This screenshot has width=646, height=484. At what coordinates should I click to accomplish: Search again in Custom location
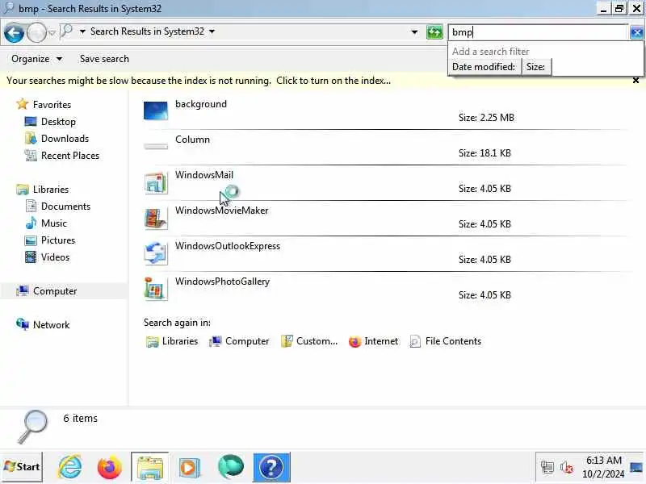[309, 341]
